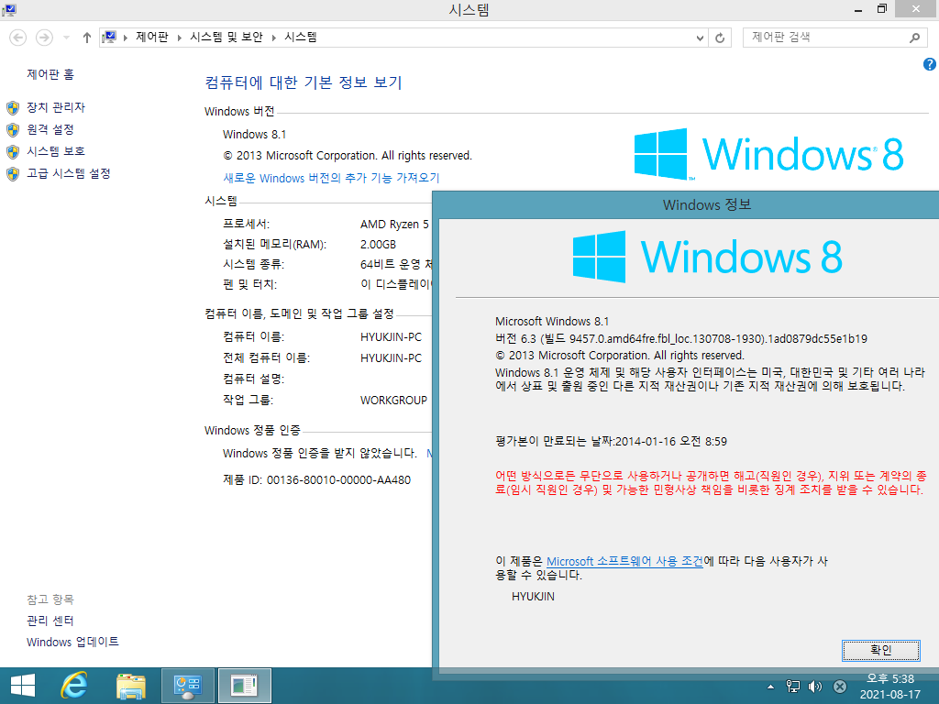Viewport: 939px width, 704px height.
Task: Refresh the control panel view
Action: click(720, 38)
